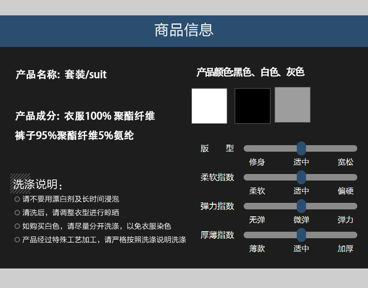Select bullet beside 请不要用漂白剂及长时间浸泡
The width and height of the screenshot is (368, 288).
pyautogui.click(x=17, y=199)
